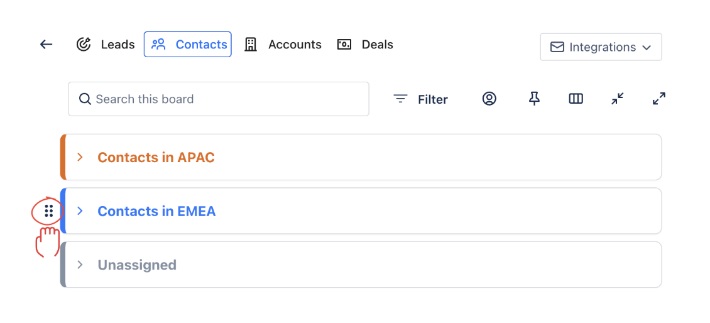Switch to the Contacts tab
Image resolution: width=710 pixels, height=323 pixels.
(x=188, y=45)
